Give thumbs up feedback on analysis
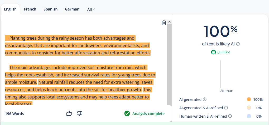269x125 pixels. click(x=69, y=113)
